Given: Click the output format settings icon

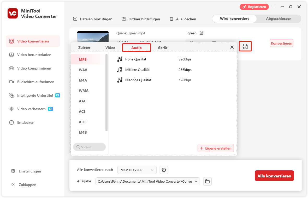Looking at the screenshot, I should pyautogui.click(x=245, y=46).
